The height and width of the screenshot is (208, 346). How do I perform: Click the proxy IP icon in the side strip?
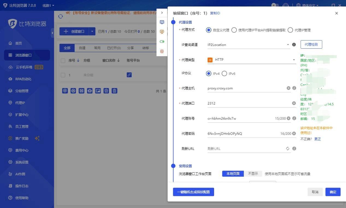(x=162, y=32)
